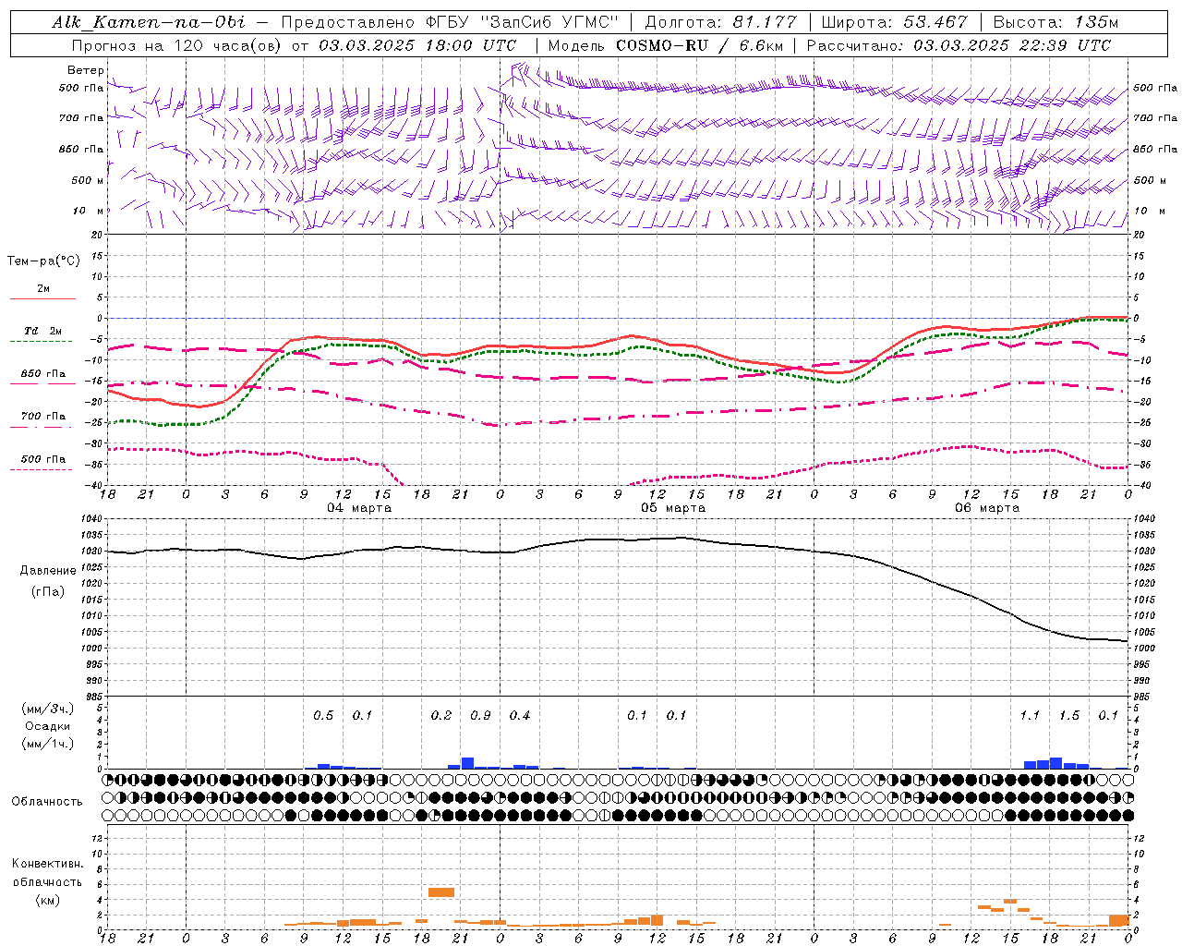The image size is (1182, 946).
Task: Click the 0.4 three-hour precipitation value
Action: click(520, 716)
